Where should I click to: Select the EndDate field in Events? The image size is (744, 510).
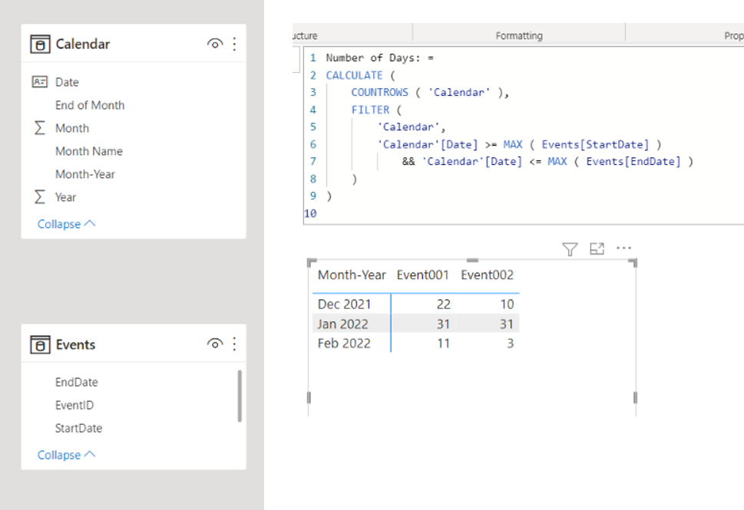pyautogui.click(x=76, y=382)
